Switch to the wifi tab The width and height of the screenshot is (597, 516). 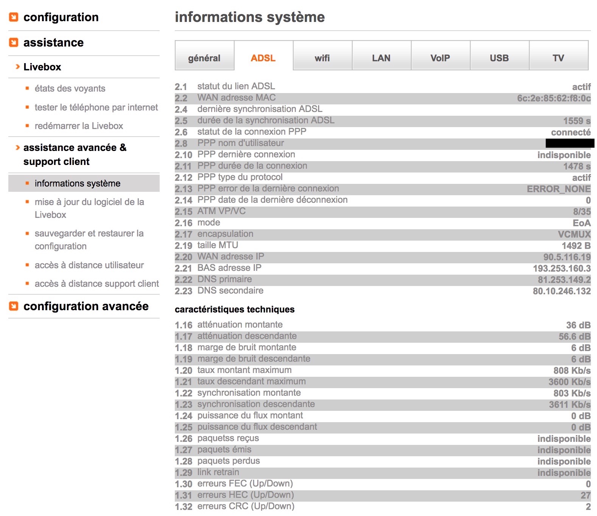pos(322,58)
